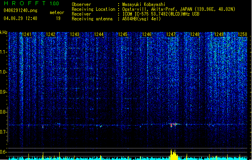252x160 pixels.
Task: Click the "meteor" count label
Action: tap(57, 12)
